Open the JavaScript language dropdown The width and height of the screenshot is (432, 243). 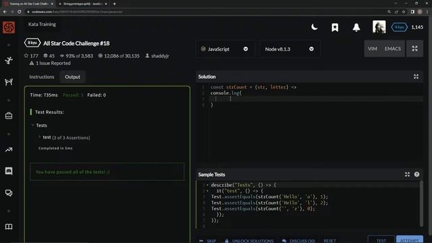[x=225, y=49]
